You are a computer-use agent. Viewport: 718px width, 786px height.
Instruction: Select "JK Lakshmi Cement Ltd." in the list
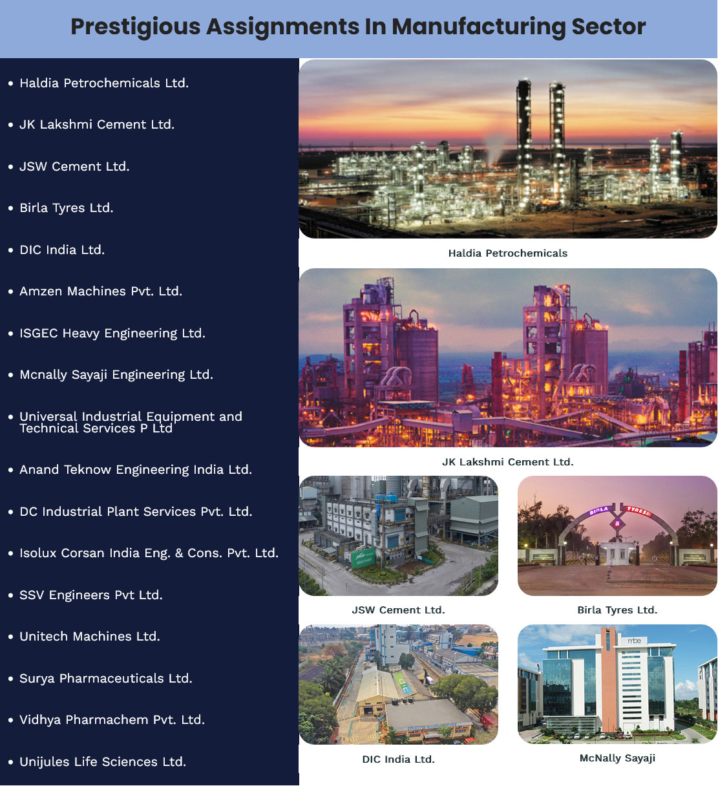pyautogui.click(x=97, y=125)
